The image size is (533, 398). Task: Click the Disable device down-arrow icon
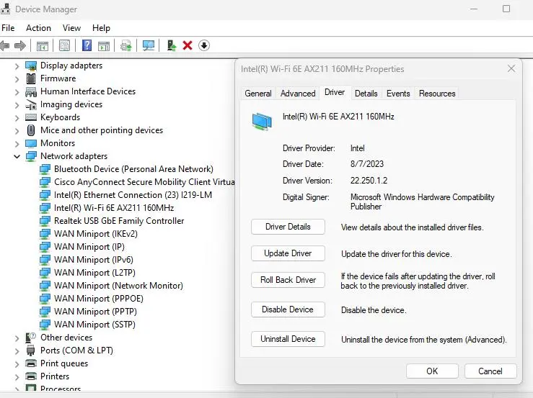[204, 45]
